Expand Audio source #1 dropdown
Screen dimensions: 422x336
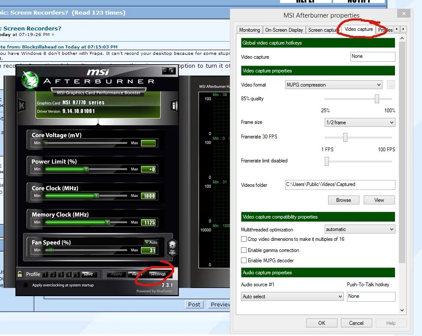click(292, 297)
